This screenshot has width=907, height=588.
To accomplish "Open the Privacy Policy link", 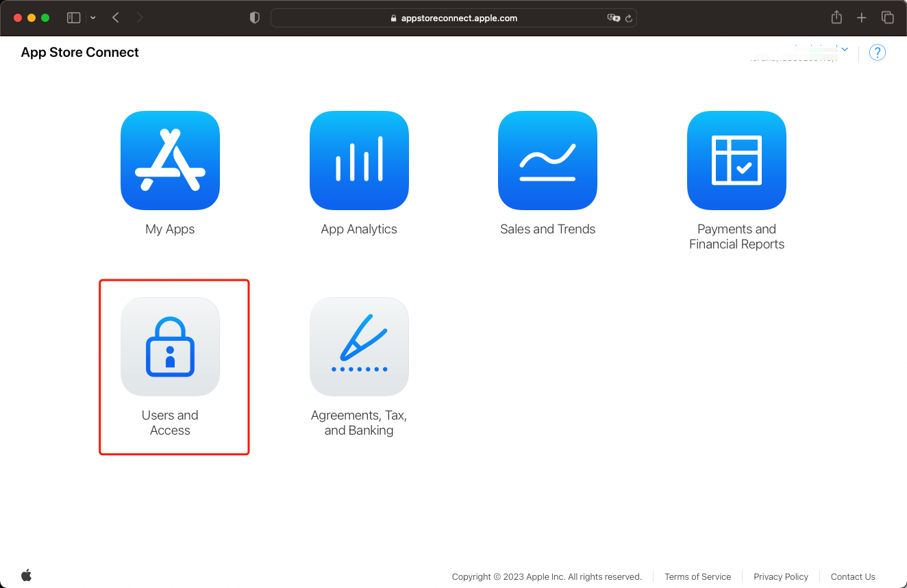I will (781, 576).
